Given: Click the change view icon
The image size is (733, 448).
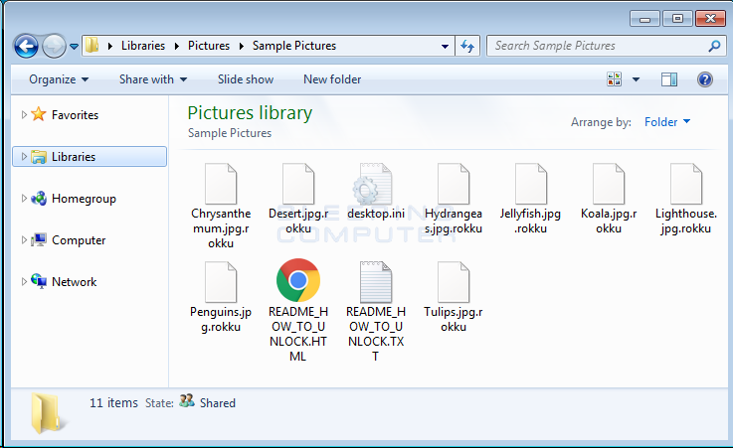Looking at the screenshot, I should (615, 79).
